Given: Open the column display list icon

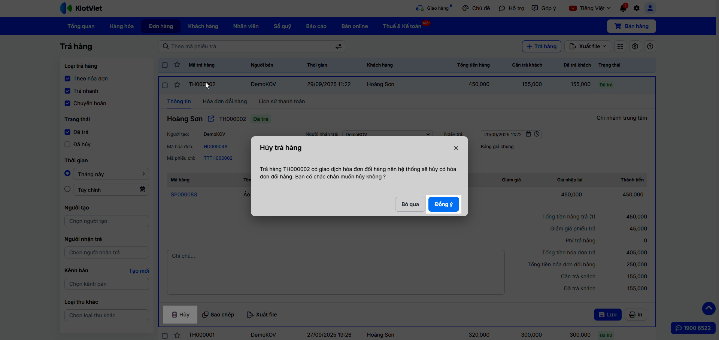Looking at the screenshot, I should click(x=620, y=46).
